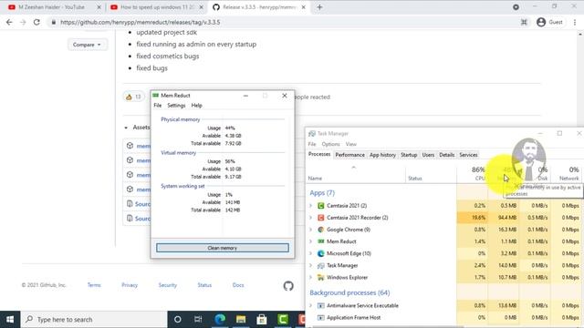Expand the Antimalware Service Executable row
This screenshot has height=328, width=584.
310,306
